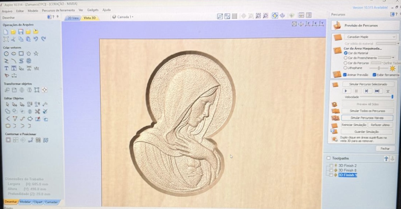
Task: Select the Draw Rectangle tool
Action: tap(21, 54)
